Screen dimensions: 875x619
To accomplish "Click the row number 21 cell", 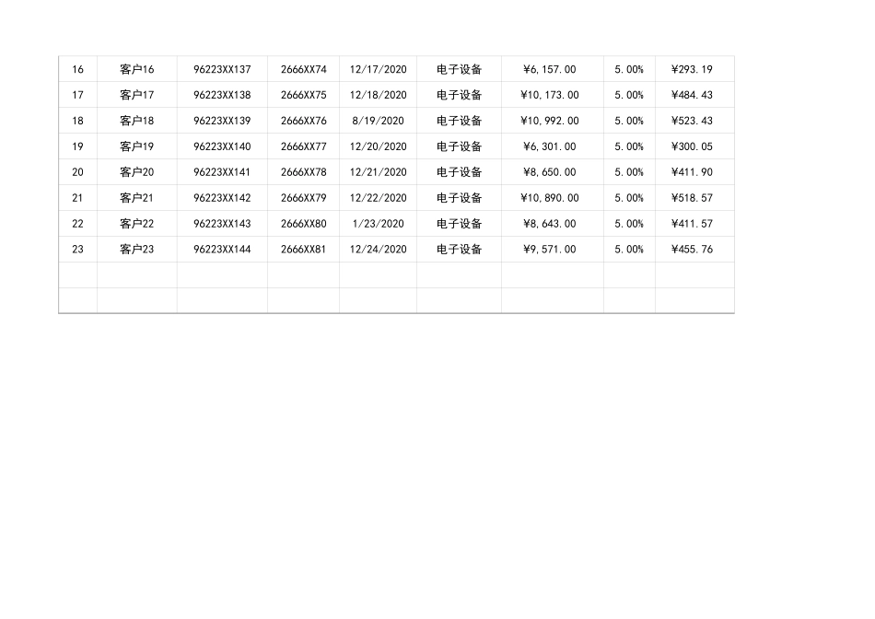I will click(77, 197).
